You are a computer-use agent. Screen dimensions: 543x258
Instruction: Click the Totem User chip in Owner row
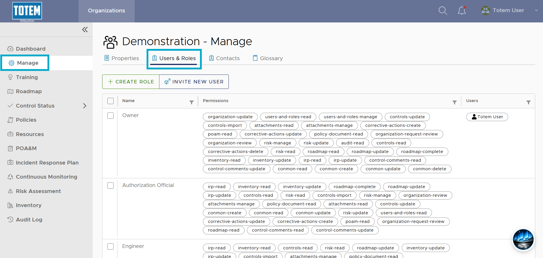487,117
